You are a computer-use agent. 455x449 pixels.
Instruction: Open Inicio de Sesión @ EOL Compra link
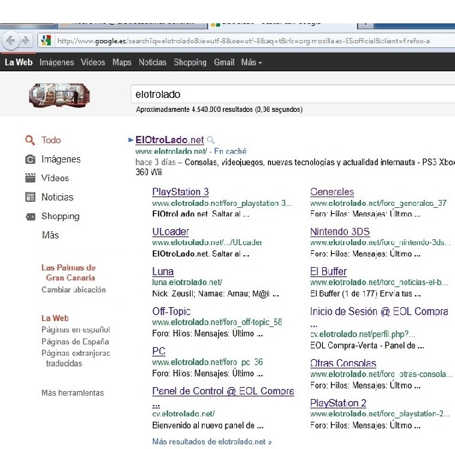tap(379, 311)
